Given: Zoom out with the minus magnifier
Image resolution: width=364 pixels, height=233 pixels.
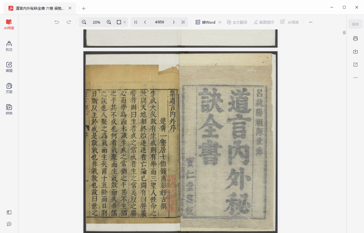Looking at the screenshot, I should (84, 22).
